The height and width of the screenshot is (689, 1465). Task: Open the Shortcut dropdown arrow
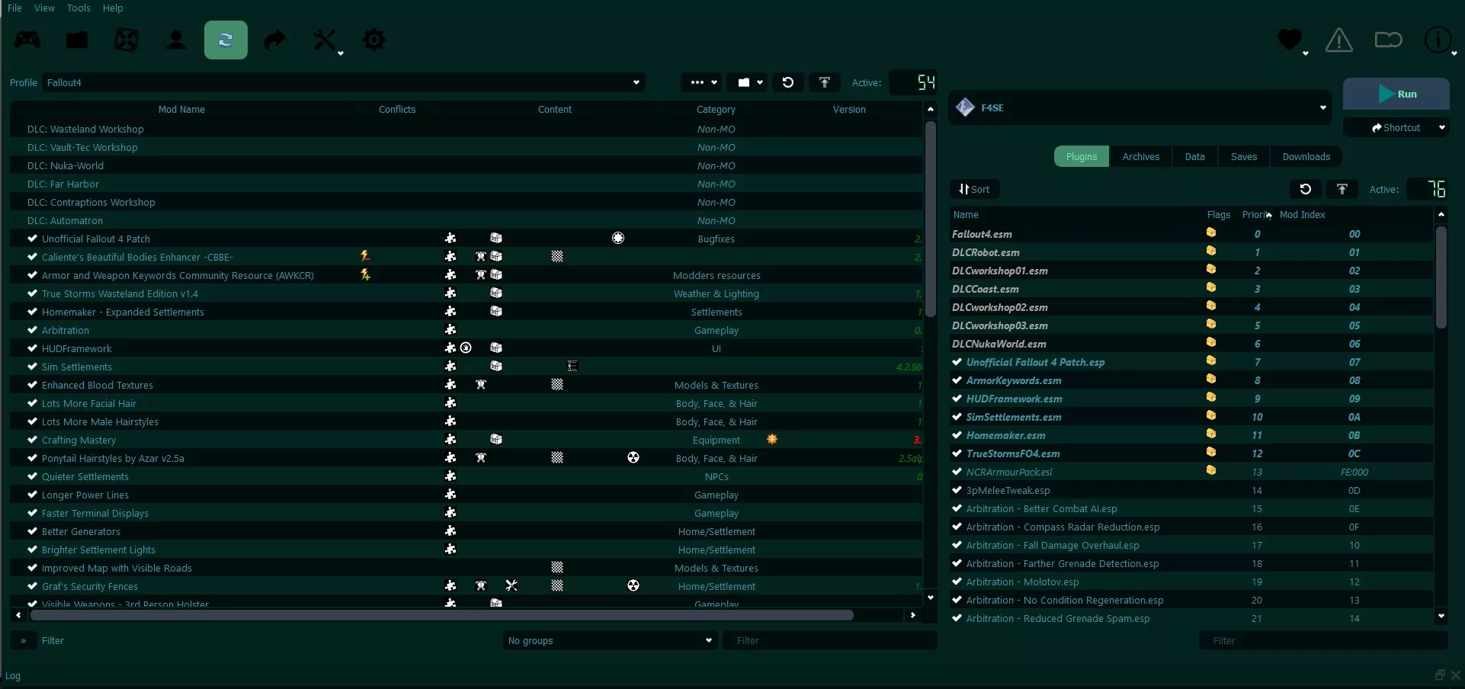click(1442, 128)
